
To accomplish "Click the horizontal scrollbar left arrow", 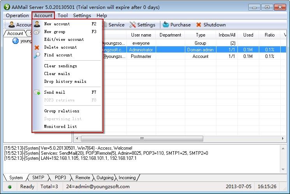I will click(x=77, y=138).
